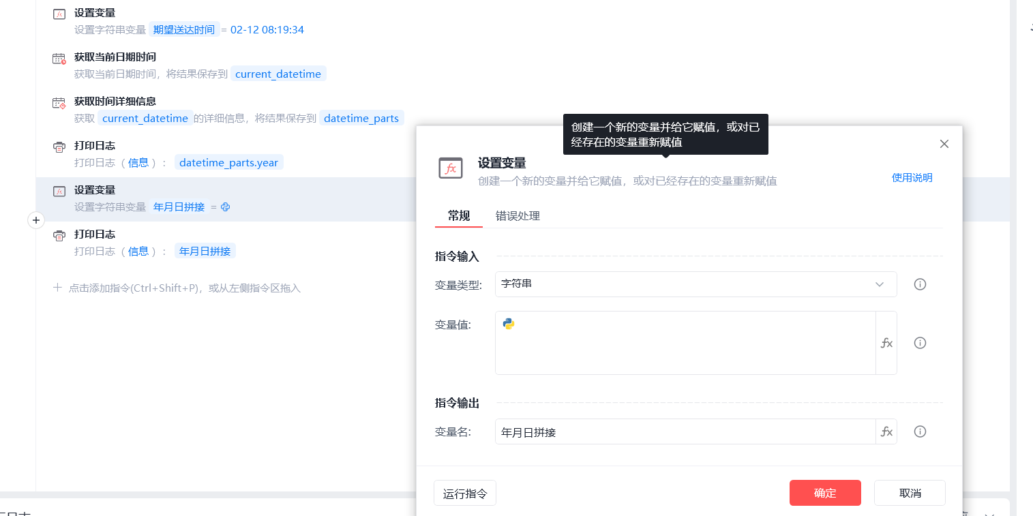Click info icon next to 变量值

coord(920,343)
